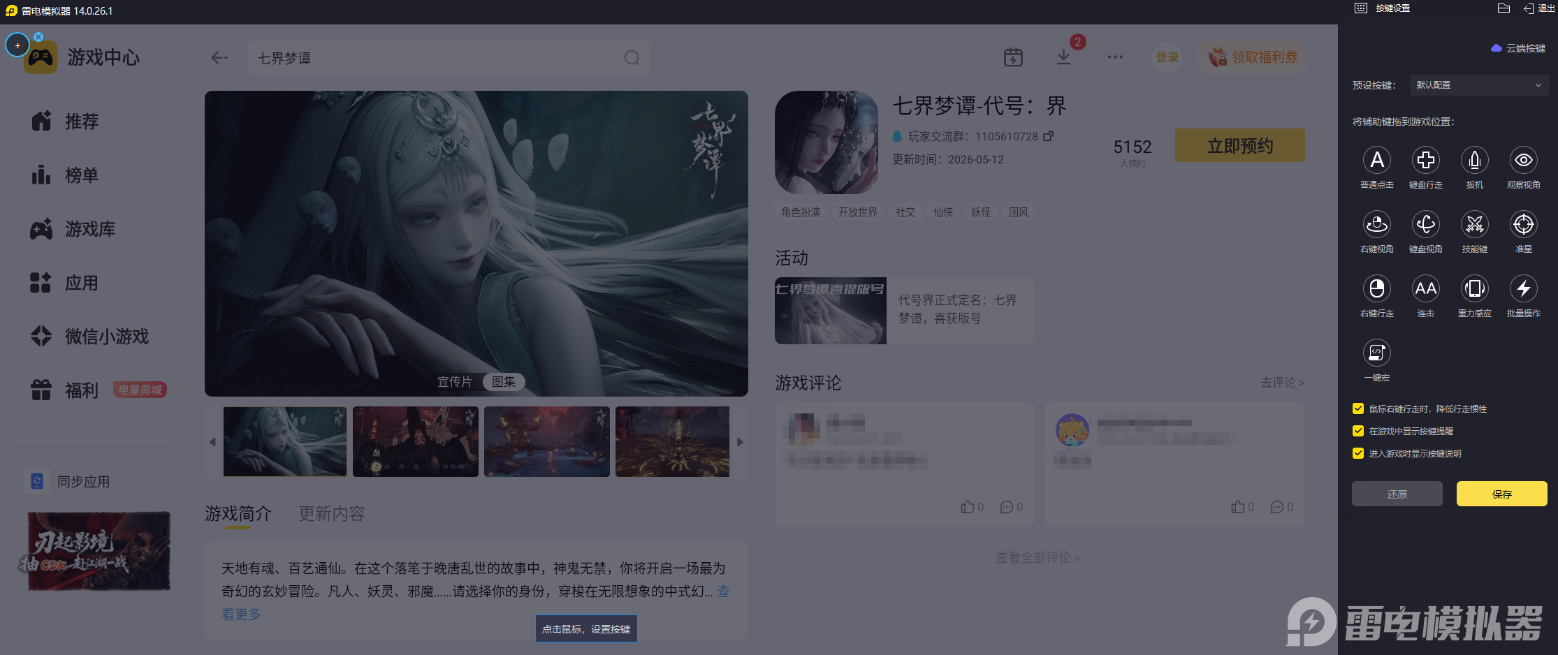Toggle 在游戏中显示按键提醒 checkbox
Image resolution: width=1558 pixels, height=655 pixels.
pos(1358,432)
